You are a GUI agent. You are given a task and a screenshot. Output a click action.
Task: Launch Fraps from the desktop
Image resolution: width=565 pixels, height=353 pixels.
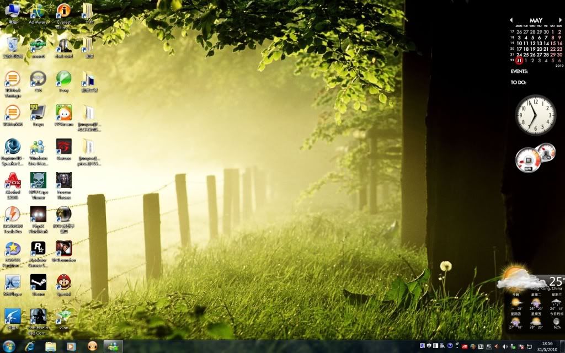point(38,113)
